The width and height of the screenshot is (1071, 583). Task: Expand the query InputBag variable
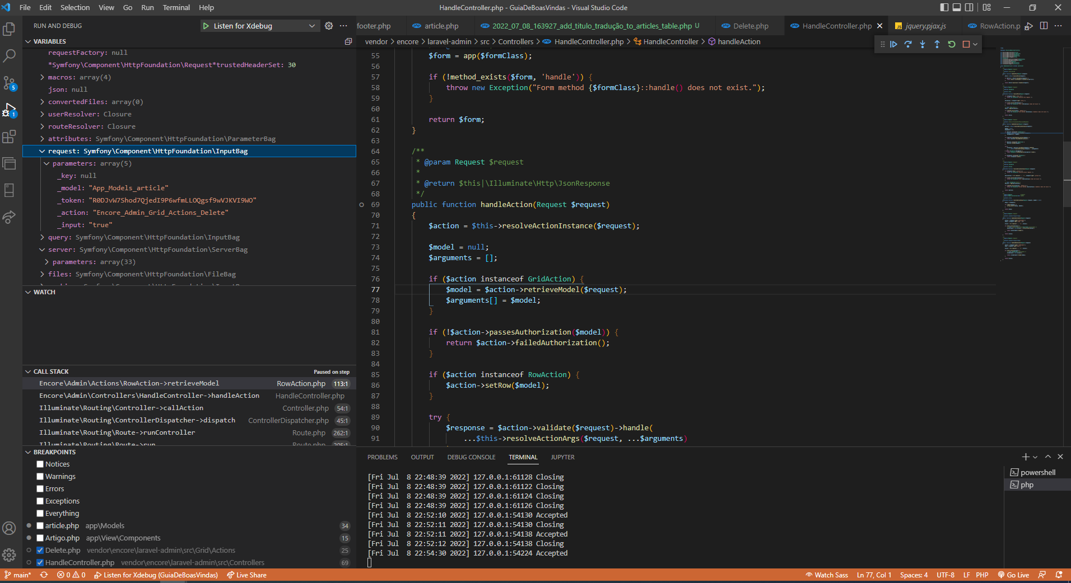click(x=43, y=237)
